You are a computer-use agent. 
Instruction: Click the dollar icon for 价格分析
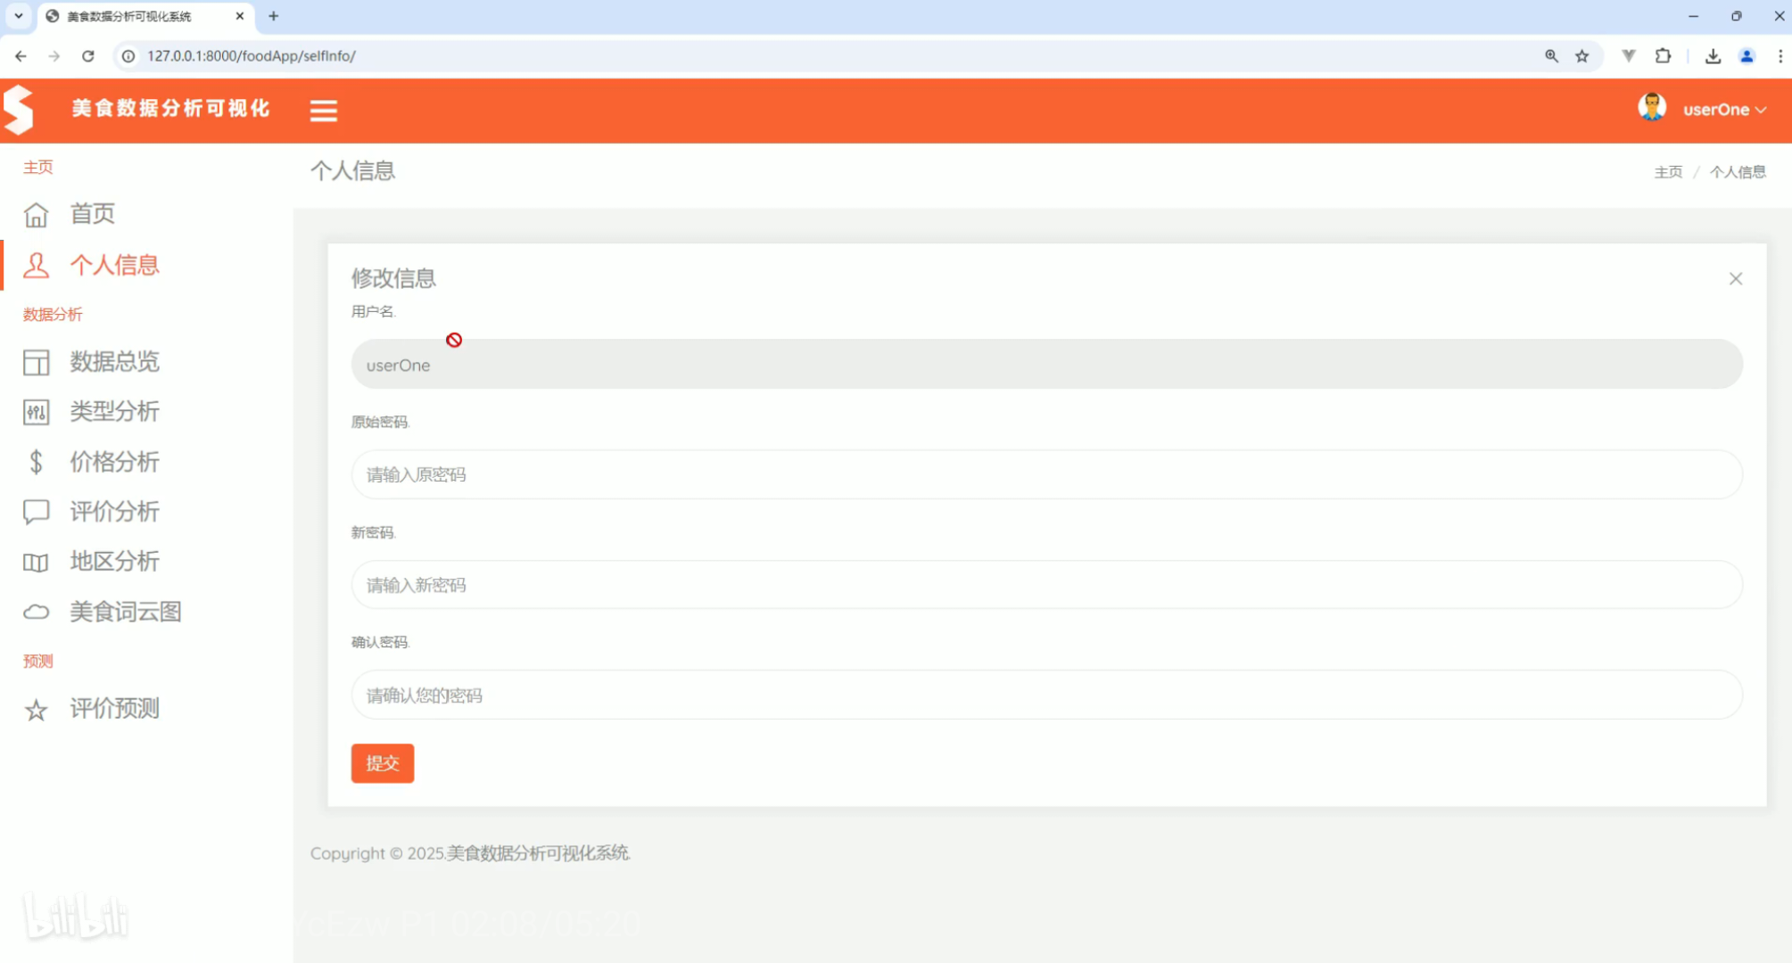click(x=36, y=462)
